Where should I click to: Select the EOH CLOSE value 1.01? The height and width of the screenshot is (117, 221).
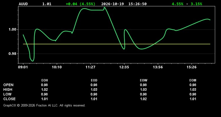pyautogui.click(x=44, y=99)
